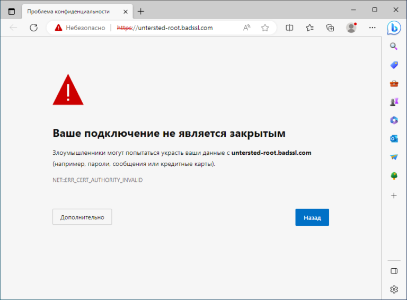Close the browser window
This screenshot has height=300, width=407.
pyautogui.click(x=396, y=10)
